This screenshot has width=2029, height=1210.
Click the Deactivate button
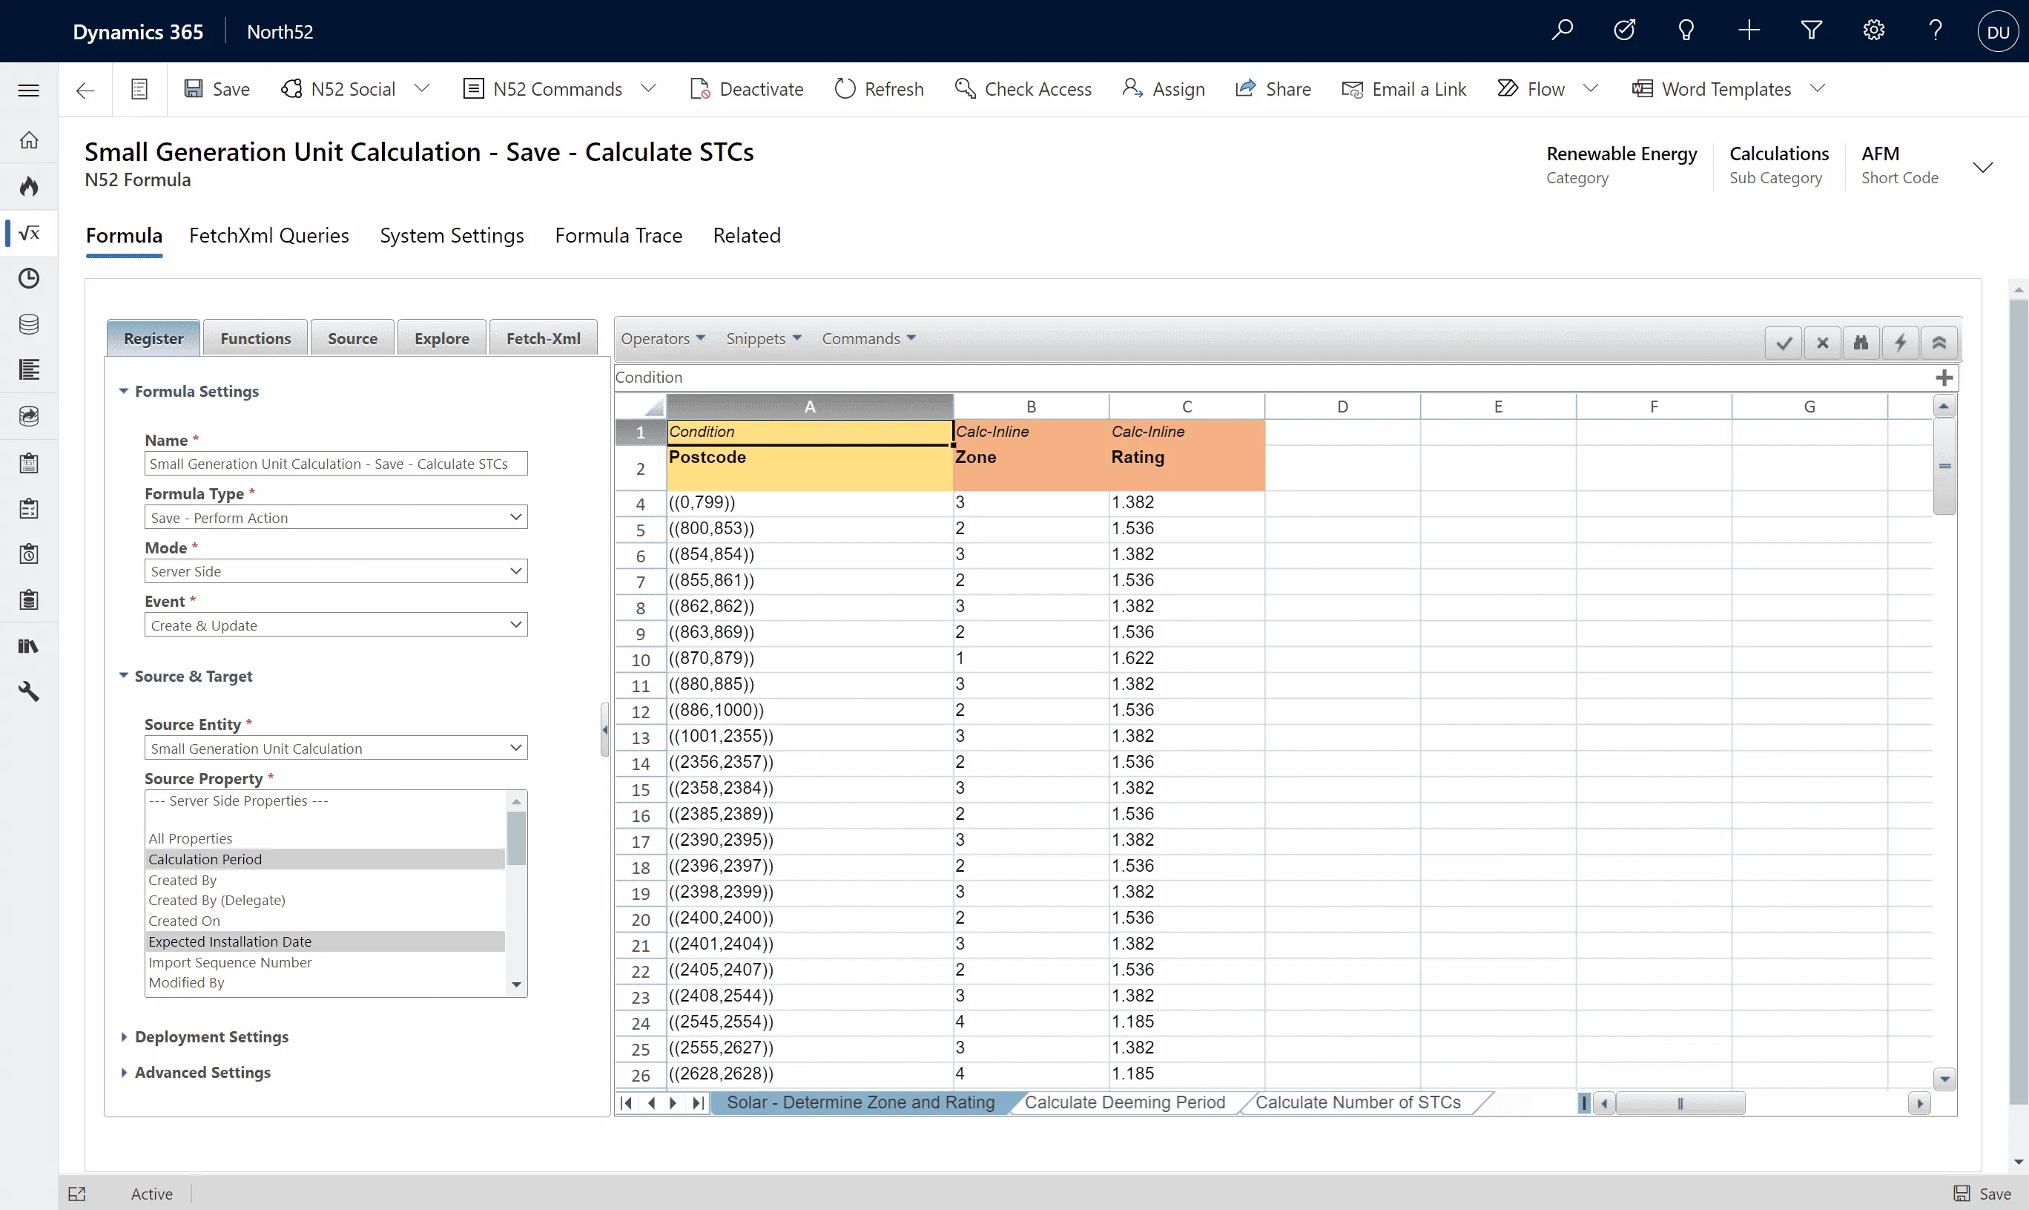pyautogui.click(x=746, y=89)
